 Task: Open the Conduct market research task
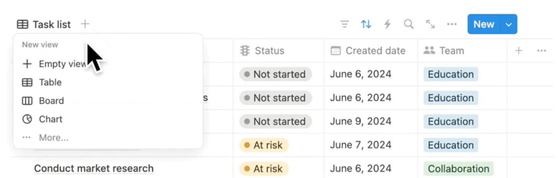(94, 168)
